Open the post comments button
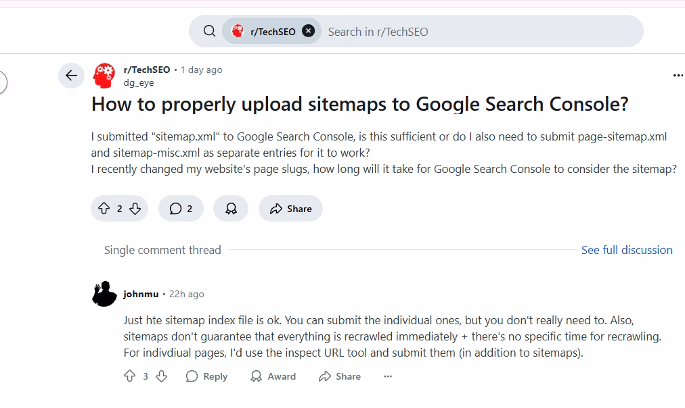This screenshot has height=408, width=685. point(181,209)
